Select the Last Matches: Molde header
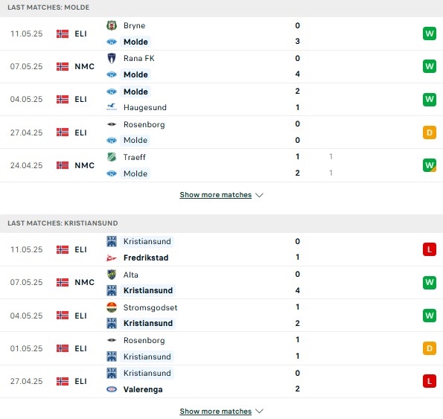The height and width of the screenshot is (419, 443). click(x=222, y=8)
